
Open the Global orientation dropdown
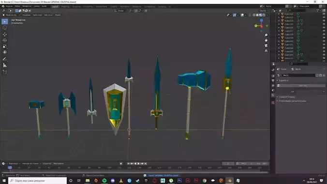coord(121,11)
